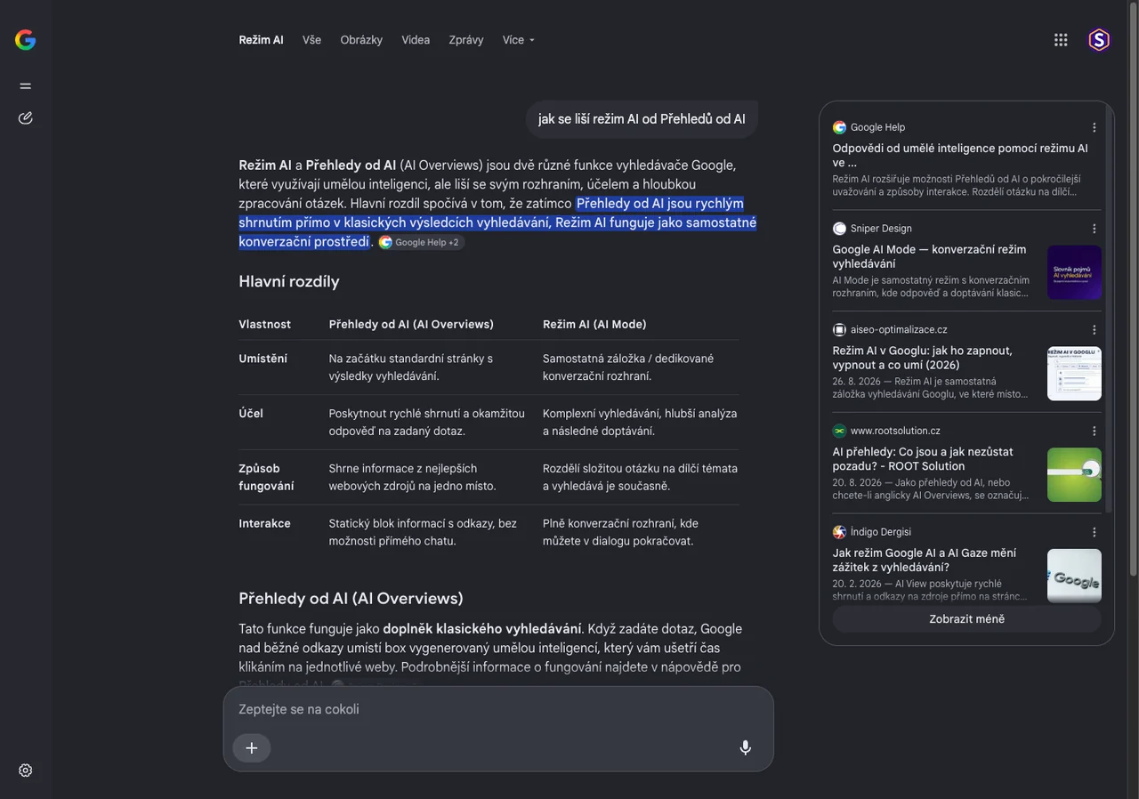
Task: Open the link 'Google AI Mode — konverzační režim vyhledávání'
Action: point(929,256)
